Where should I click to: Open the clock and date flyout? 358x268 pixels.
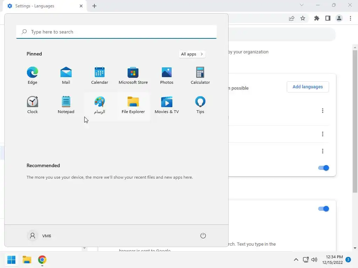tap(332, 260)
